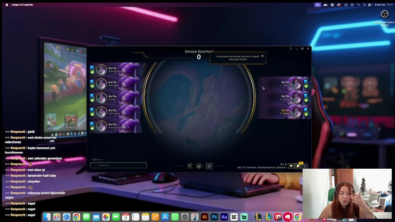
Task: Open Messages from the Dock
Action: pos(86,217)
